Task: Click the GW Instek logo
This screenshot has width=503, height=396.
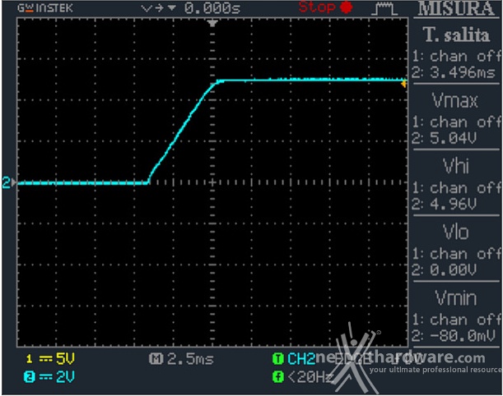Action: coord(45,8)
